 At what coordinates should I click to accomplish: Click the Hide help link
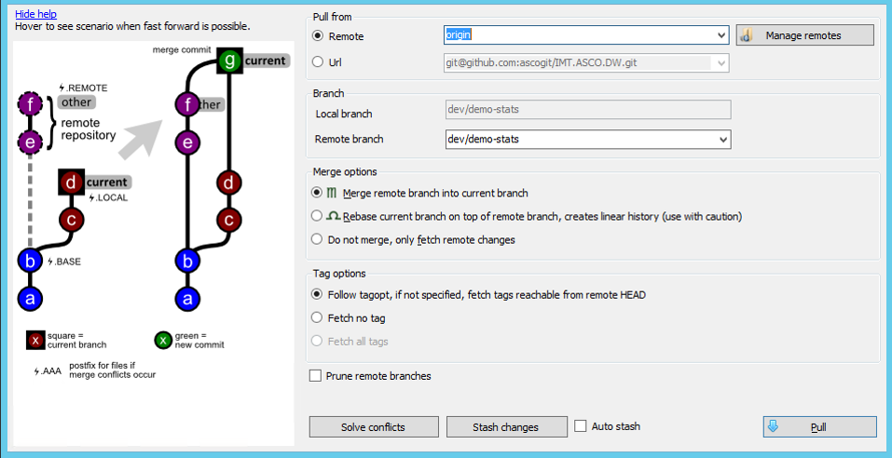35,14
